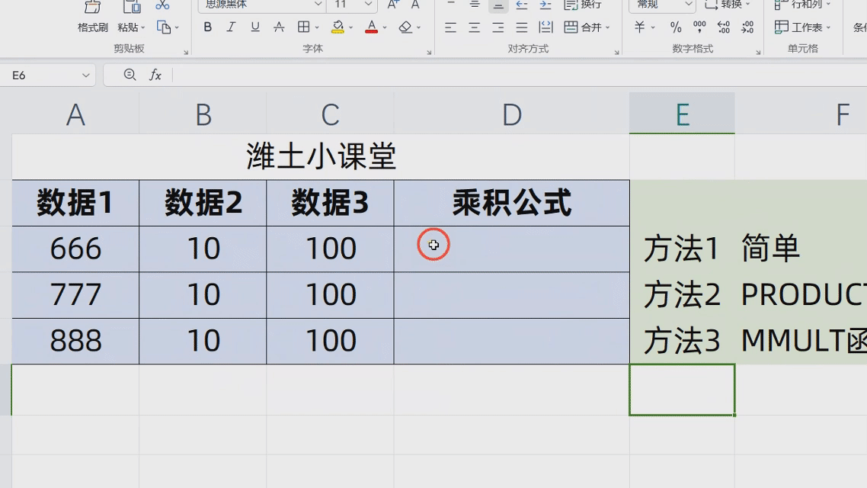Toggle Bold formatting
Screen dimensions: 867x488
208,27
